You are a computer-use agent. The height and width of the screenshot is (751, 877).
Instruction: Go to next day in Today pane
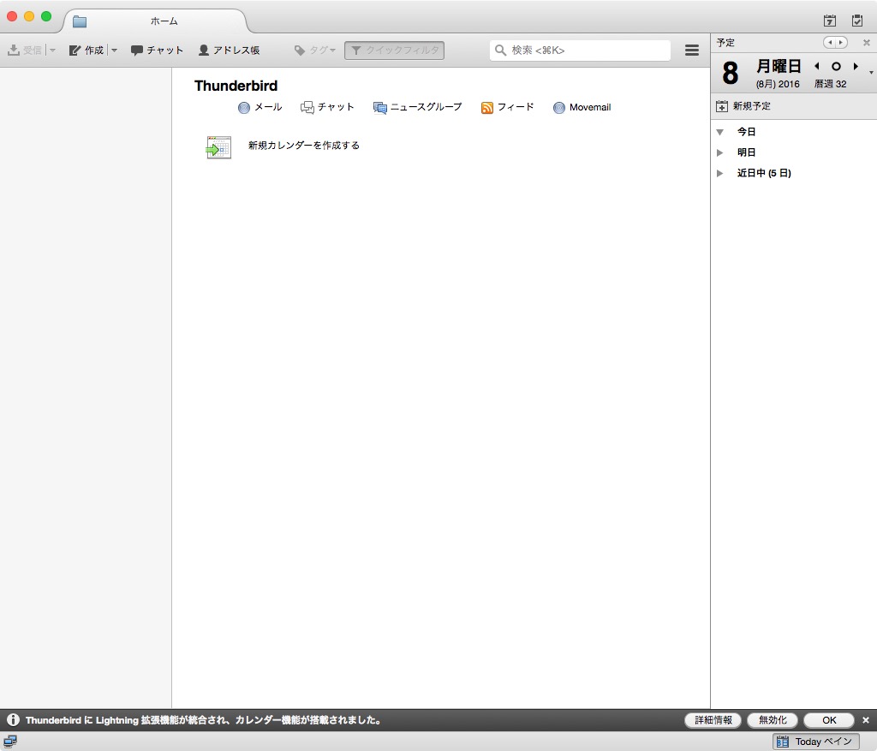(856, 66)
